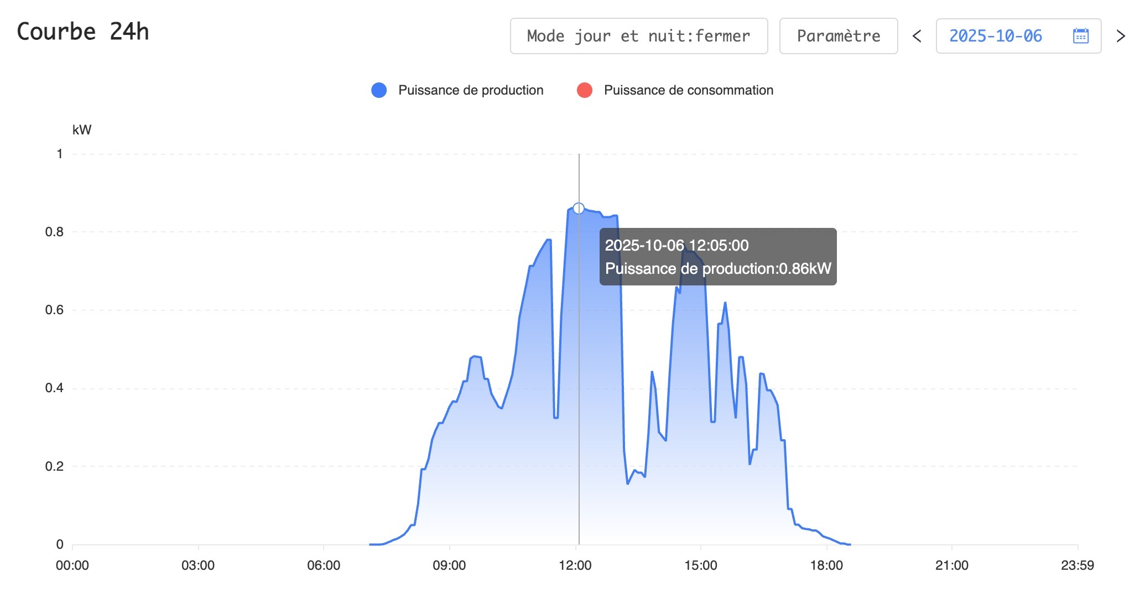Click the 2025-10-06 date field

click(x=995, y=36)
